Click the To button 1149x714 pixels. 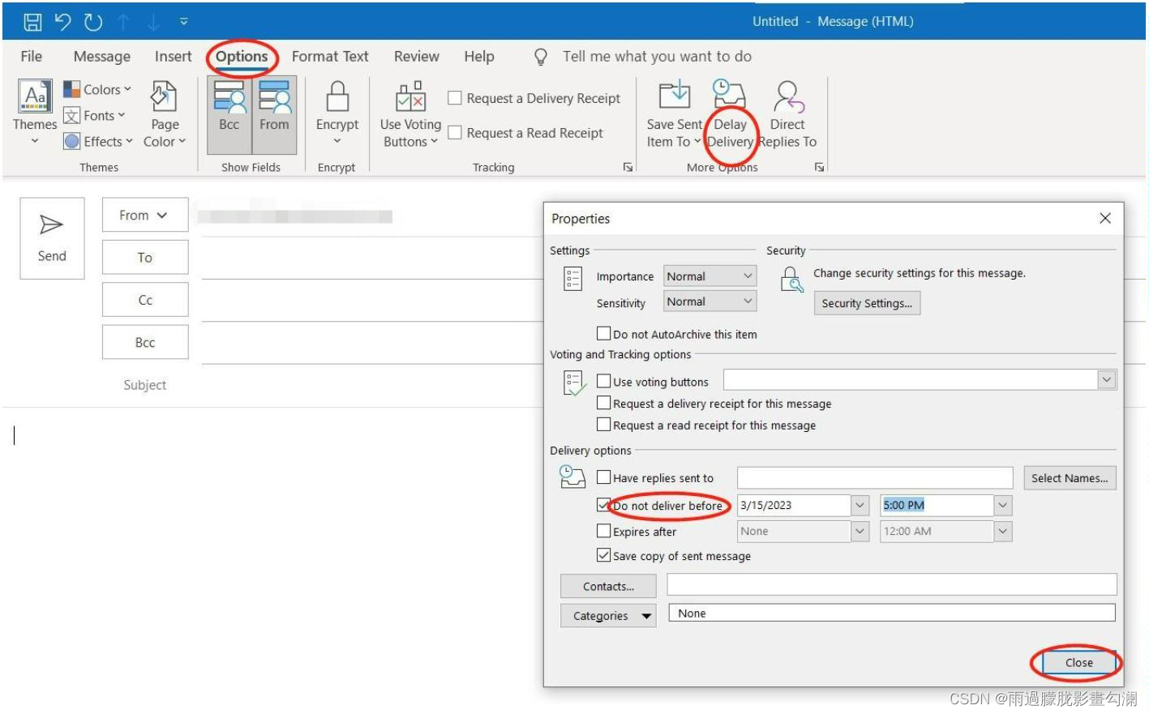point(145,257)
